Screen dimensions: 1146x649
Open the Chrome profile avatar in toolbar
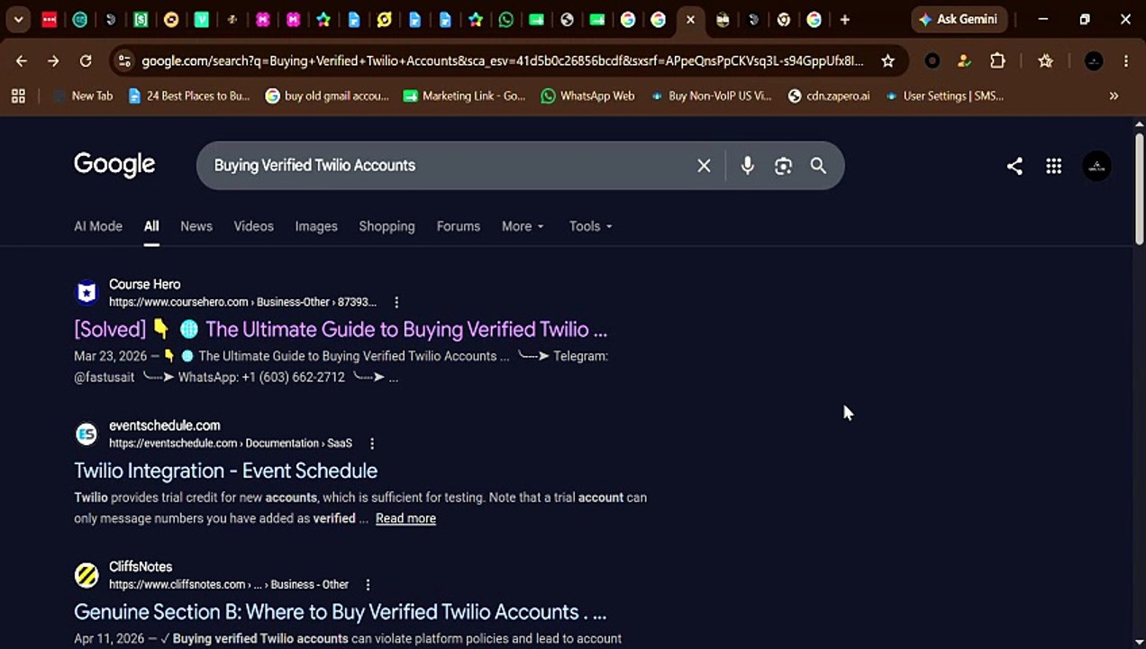coord(1094,60)
